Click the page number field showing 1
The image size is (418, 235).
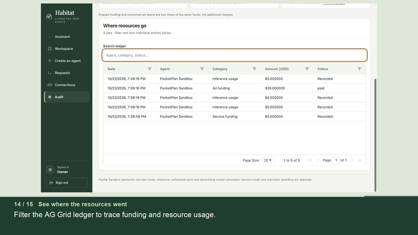(x=336, y=160)
